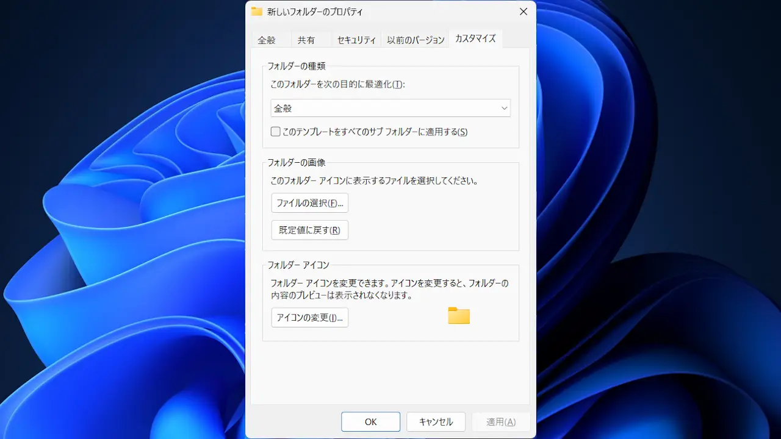This screenshot has width=781, height=439.
Task: Open the 共有 tab
Action: (306, 40)
